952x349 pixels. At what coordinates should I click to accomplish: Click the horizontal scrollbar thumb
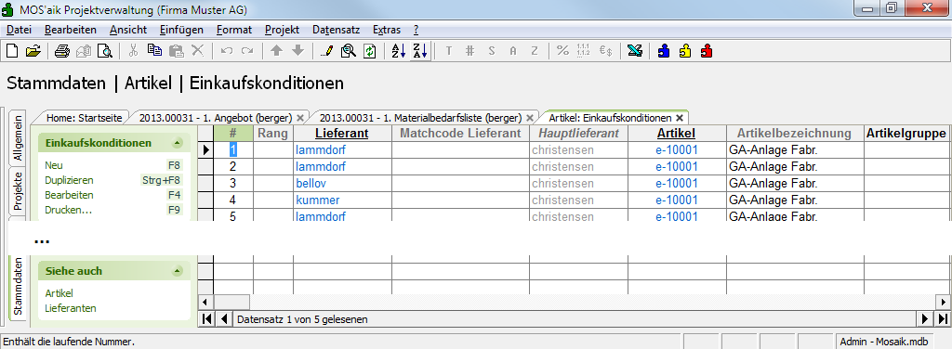(231, 301)
